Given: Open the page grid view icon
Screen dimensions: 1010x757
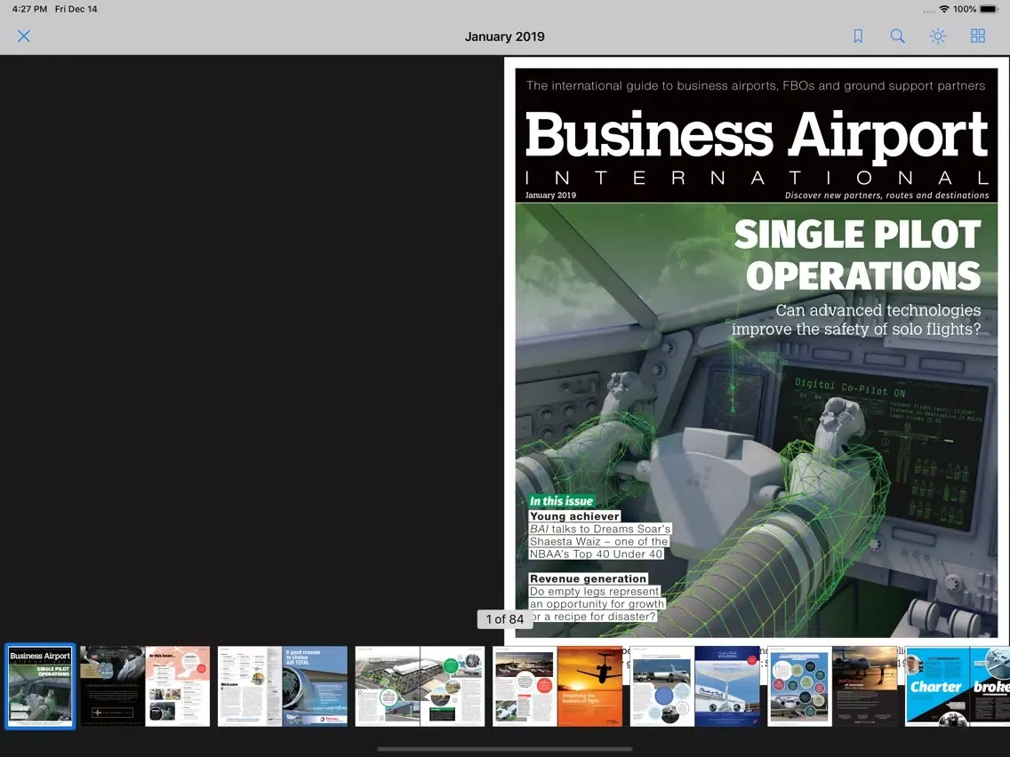Looking at the screenshot, I should pos(978,36).
